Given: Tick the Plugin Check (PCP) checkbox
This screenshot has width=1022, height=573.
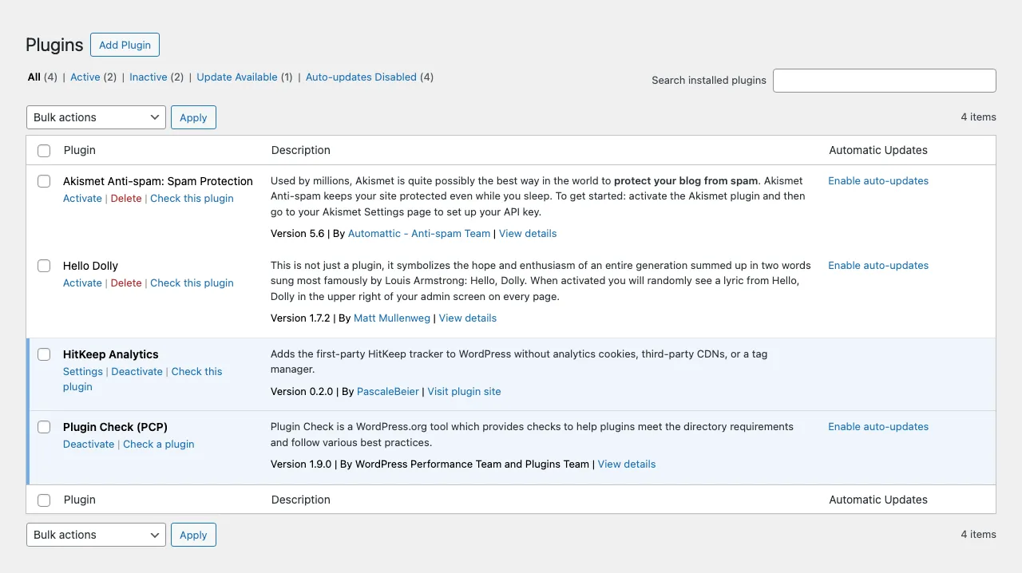Looking at the screenshot, I should point(44,427).
